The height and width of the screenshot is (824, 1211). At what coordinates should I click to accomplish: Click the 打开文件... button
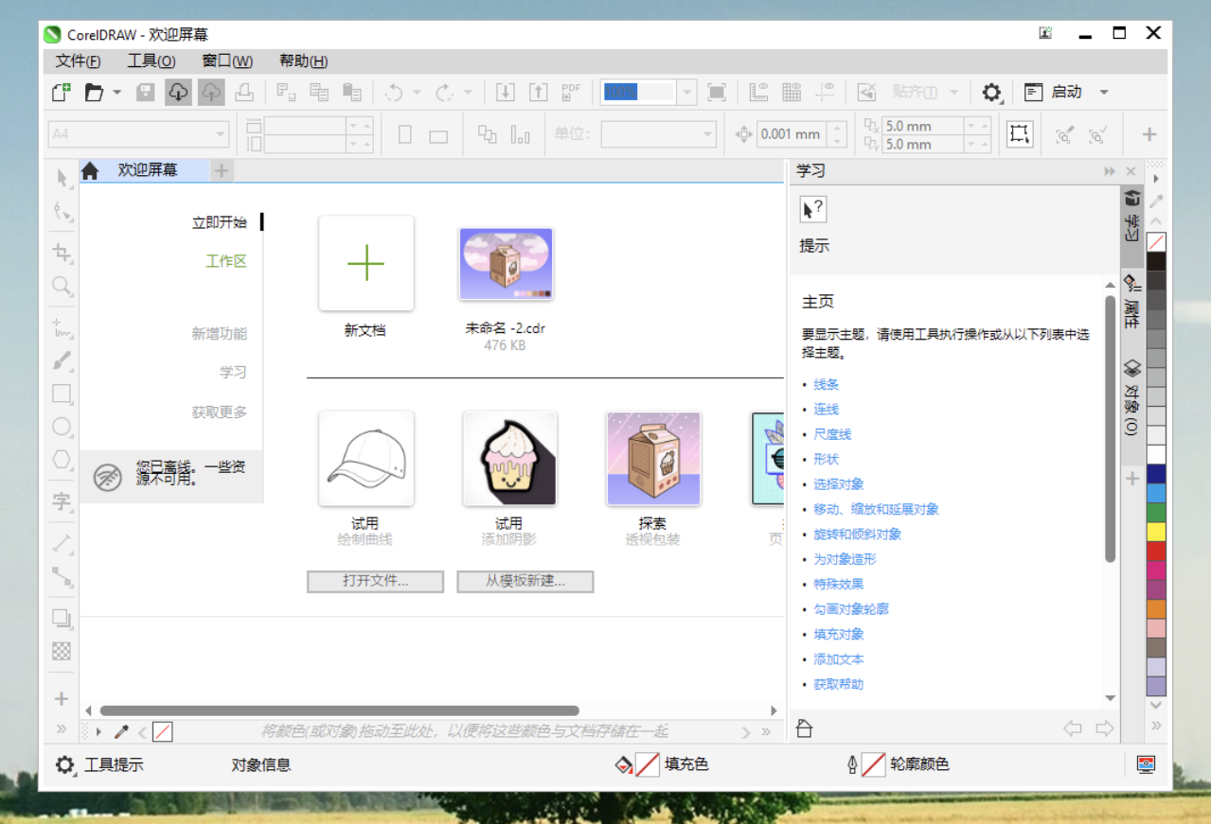[x=375, y=581]
